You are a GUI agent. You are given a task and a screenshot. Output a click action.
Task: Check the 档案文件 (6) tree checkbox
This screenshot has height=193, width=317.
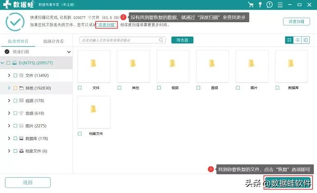pos(15,151)
